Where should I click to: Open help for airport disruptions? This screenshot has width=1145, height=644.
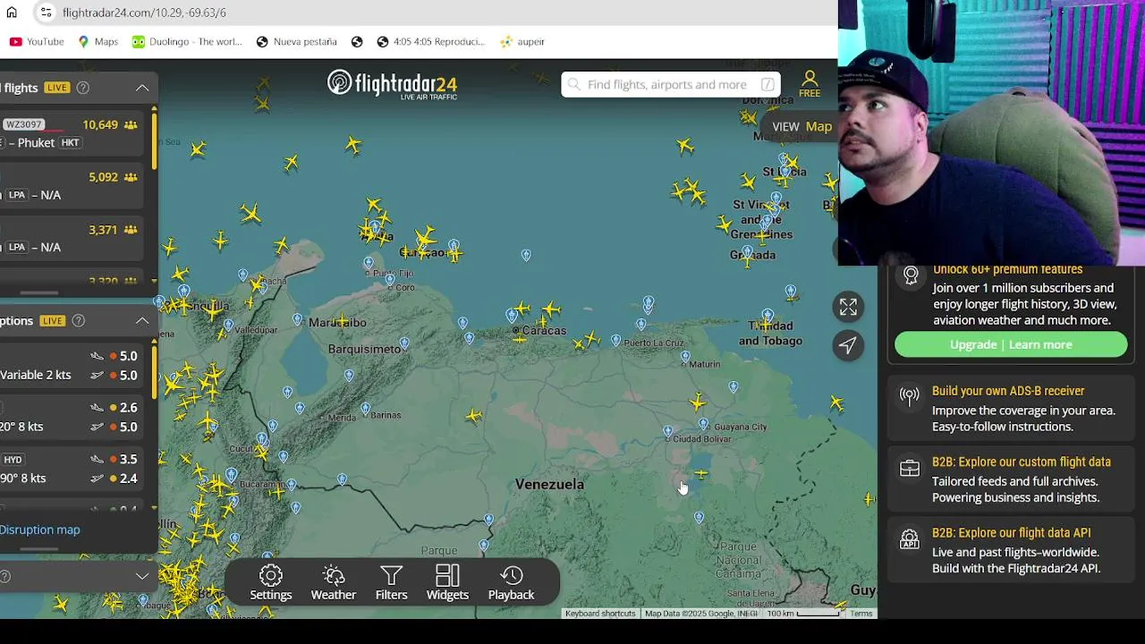pos(78,320)
